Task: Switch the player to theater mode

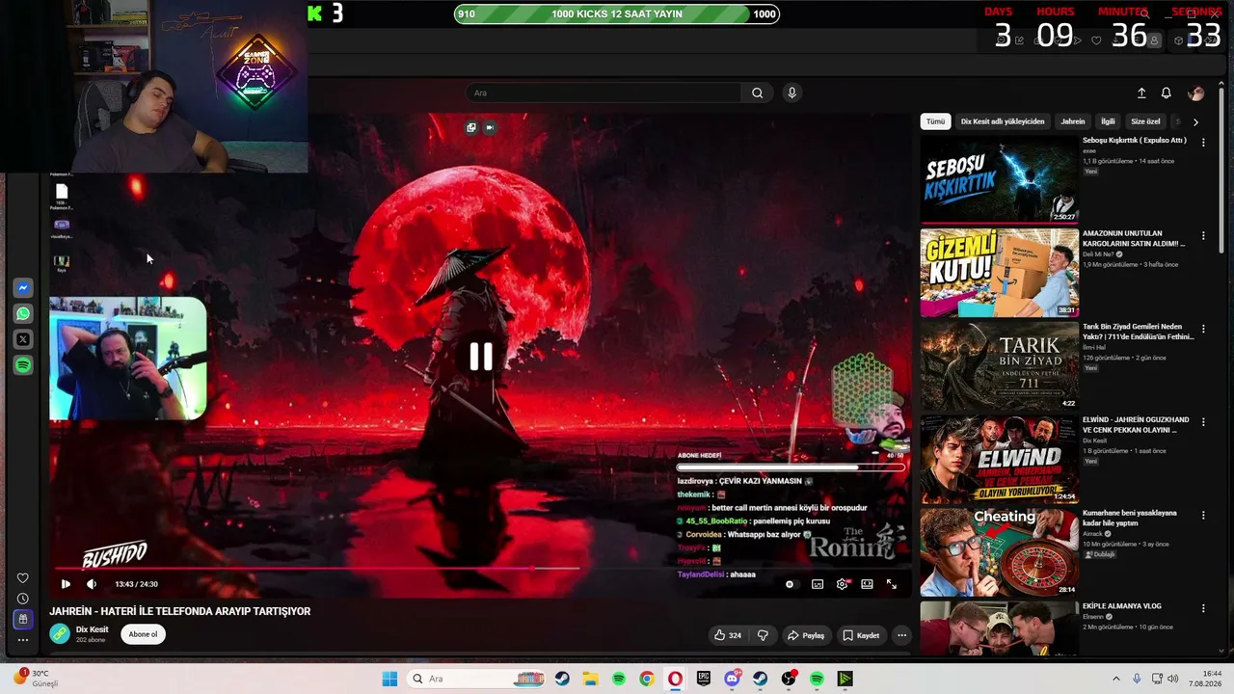Action: tap(867, 584)
